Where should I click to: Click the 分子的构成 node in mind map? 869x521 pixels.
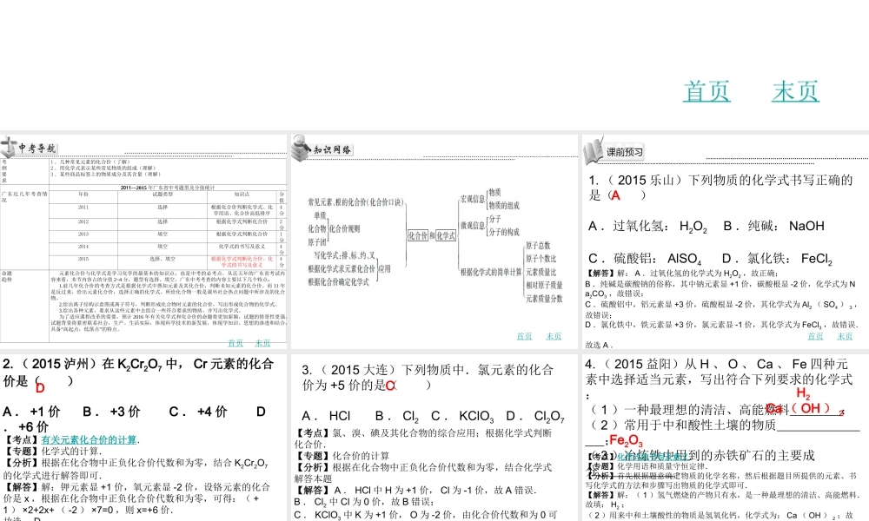point(504,232)
